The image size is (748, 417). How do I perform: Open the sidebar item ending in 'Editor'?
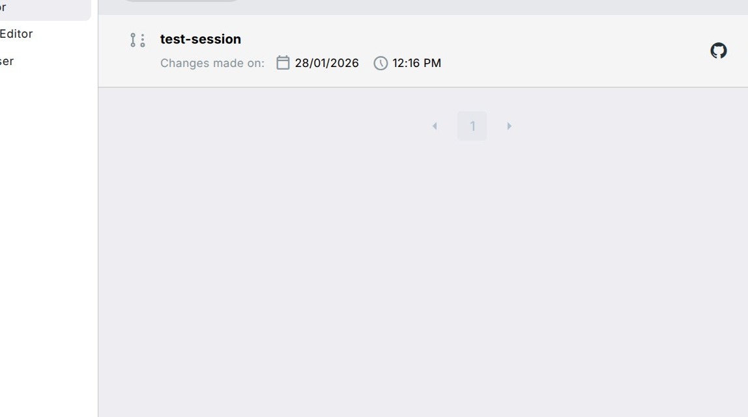[16, 34]
